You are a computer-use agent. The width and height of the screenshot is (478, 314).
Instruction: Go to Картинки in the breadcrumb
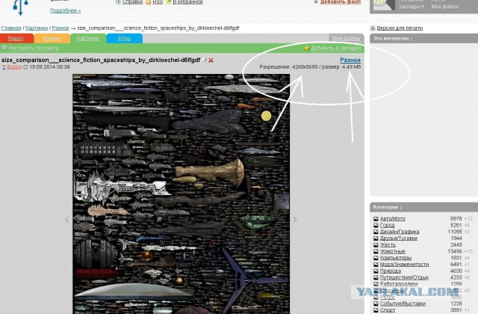tap(37, 28)
